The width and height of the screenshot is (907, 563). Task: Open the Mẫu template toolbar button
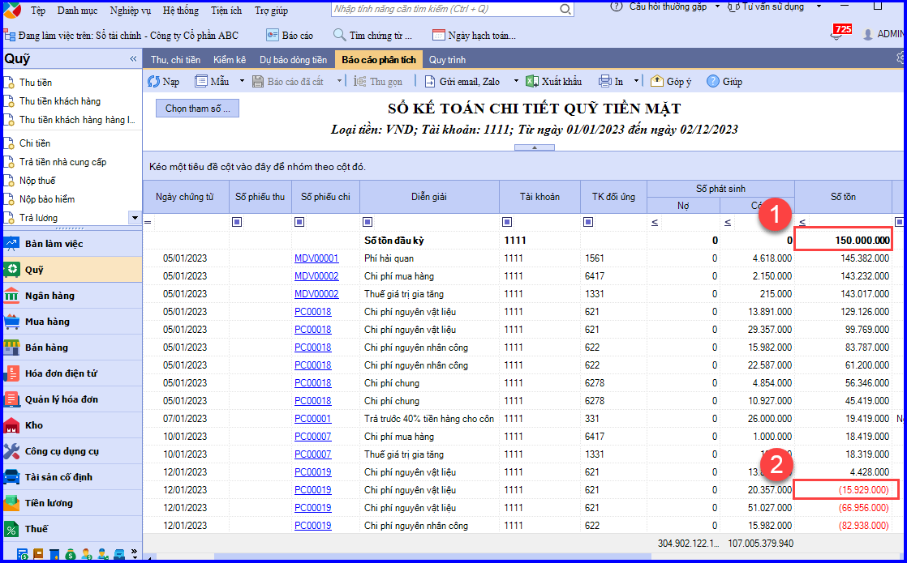(212, 82)
